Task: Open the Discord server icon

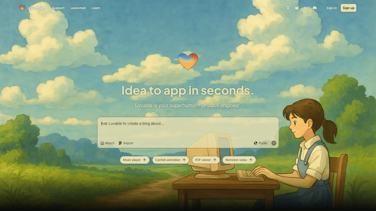Action: 315,8
